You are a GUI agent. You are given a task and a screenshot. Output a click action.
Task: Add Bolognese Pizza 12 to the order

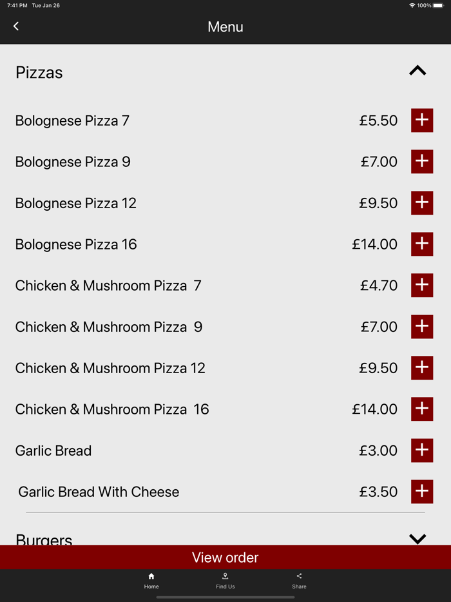click(421, 203)
